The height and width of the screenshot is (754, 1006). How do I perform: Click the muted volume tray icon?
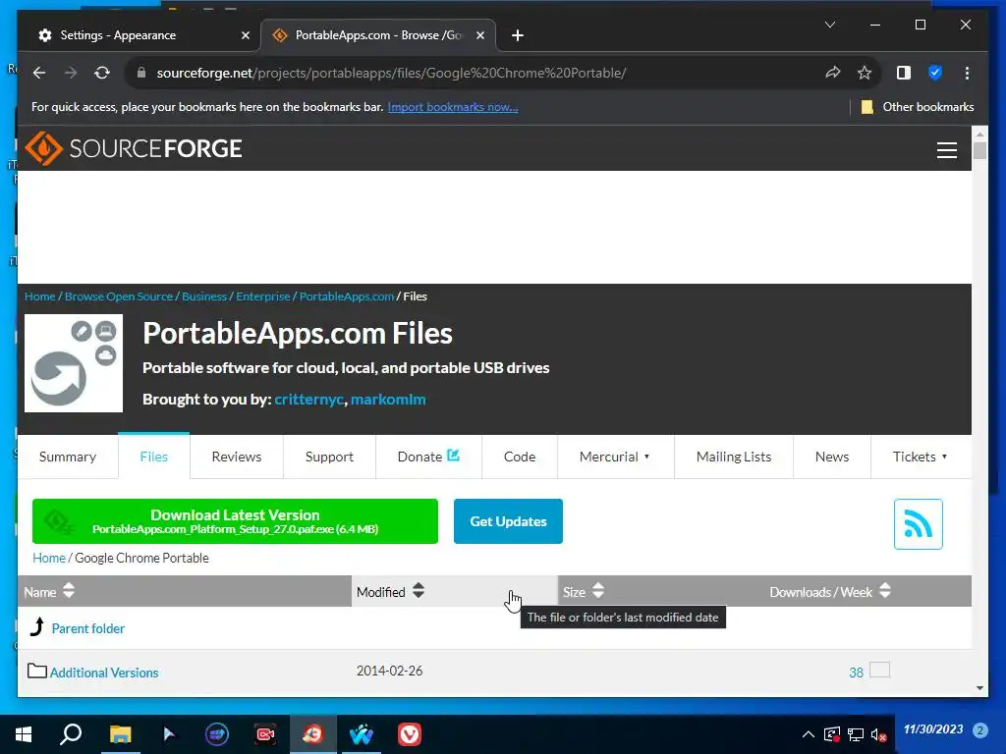tap(878, 734)
